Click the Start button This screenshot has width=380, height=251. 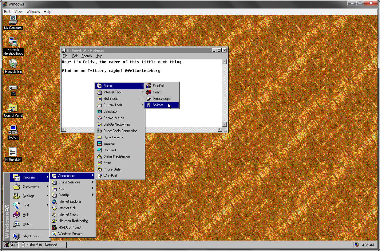click(x=11, y=245)
